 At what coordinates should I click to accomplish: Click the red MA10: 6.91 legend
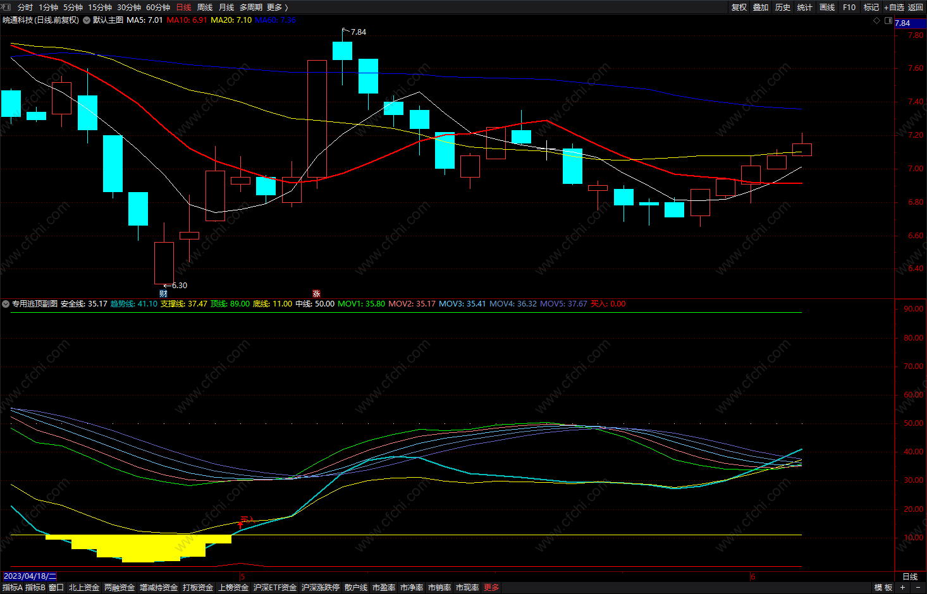[187, 20]
